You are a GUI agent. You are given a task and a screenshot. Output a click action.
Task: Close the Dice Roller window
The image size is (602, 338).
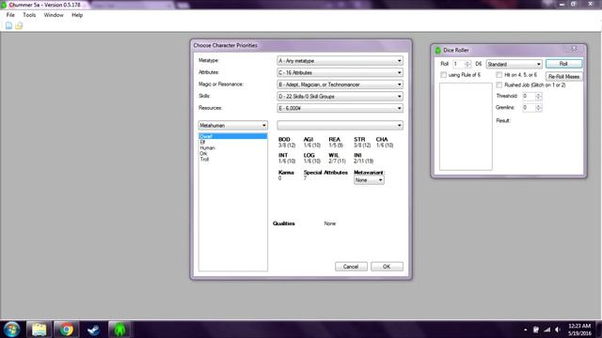[x=574, y=48]
